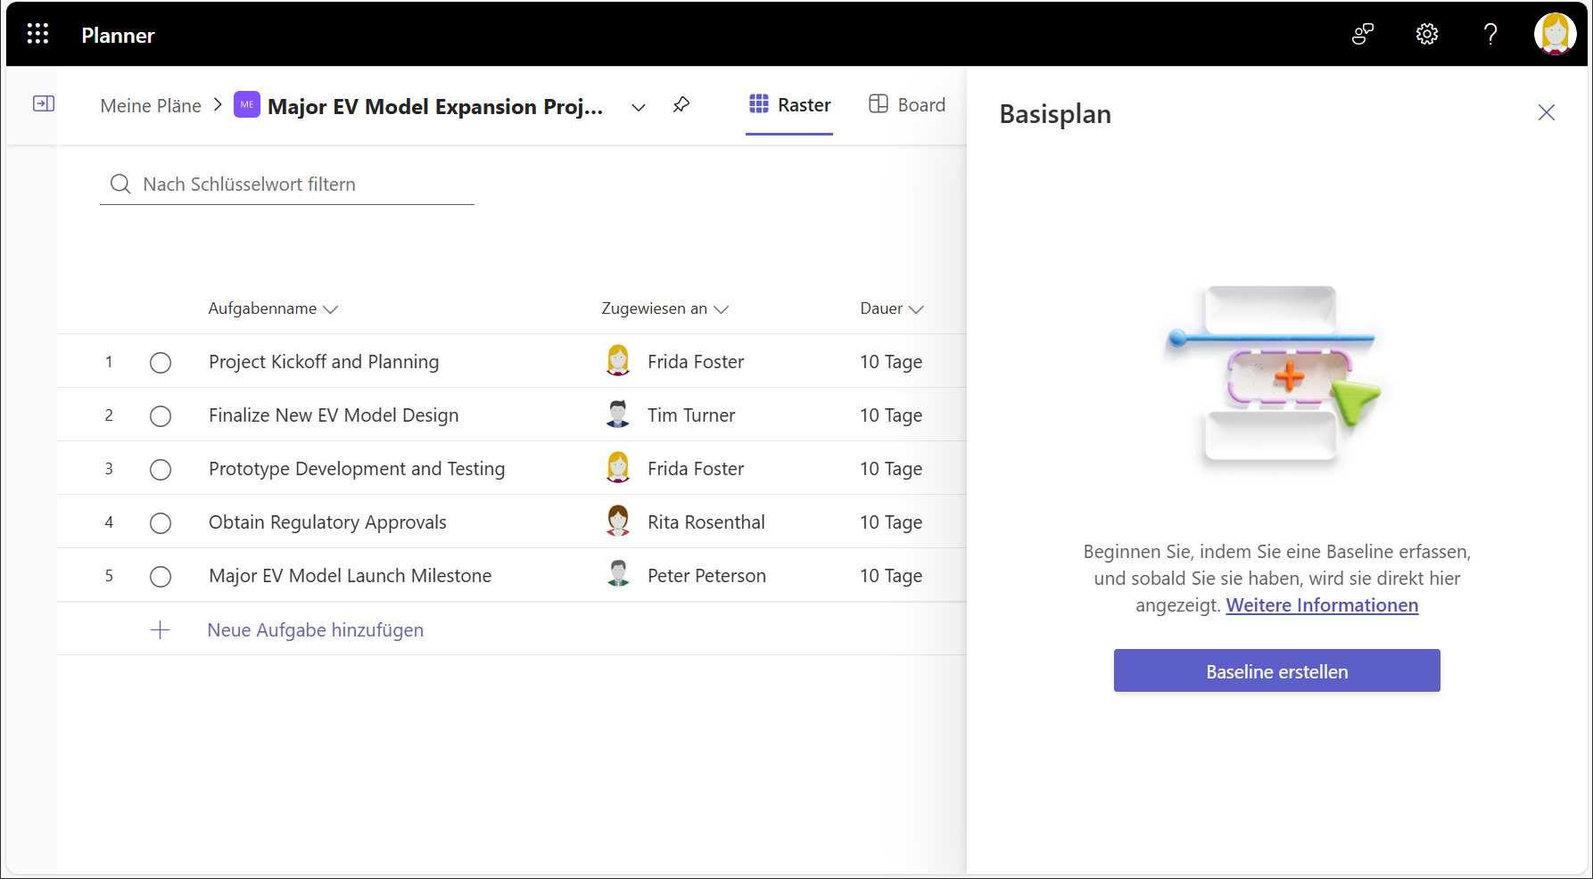Mark Finalize New EV Model Design complete
The height and width of the screenshot is (879, 1593).
(161, 416)
